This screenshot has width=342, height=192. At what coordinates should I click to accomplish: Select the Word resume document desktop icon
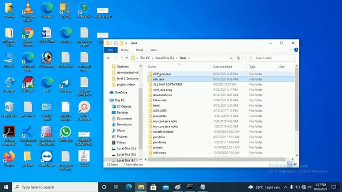(46, 35)
